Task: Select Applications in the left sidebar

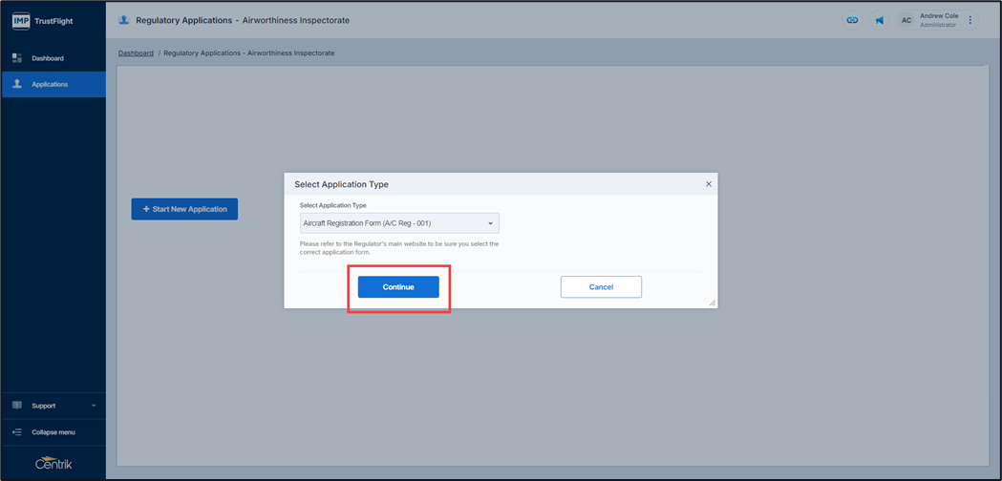Action: (x=50, y=84)
